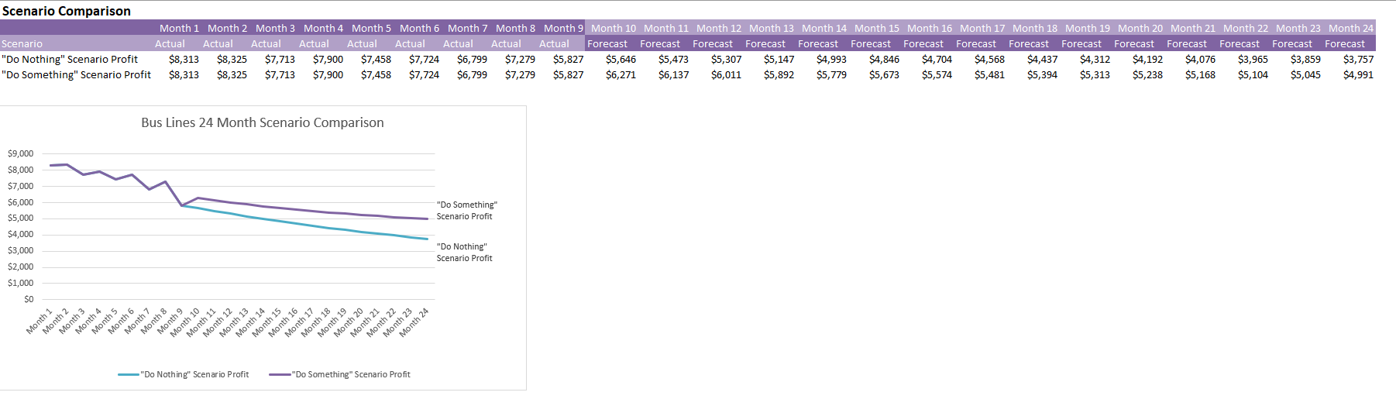The height and width of the screenshot is (406, 1396).
Task: Click the $5,104 cell
Action: [x=1253, y=75]
